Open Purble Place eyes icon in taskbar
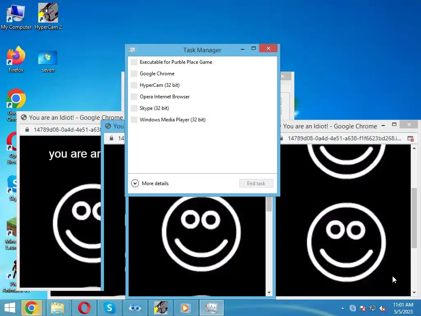This screenshot has width=421, height=316. pyautogui.click(x=135, y=308)
